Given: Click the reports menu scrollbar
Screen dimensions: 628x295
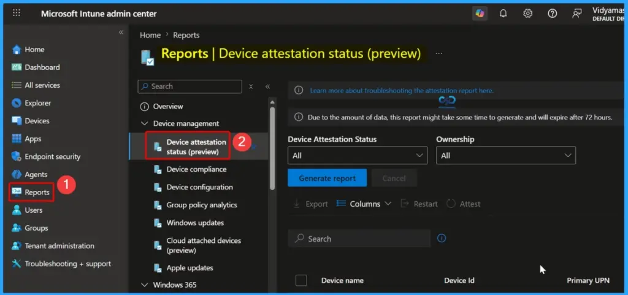Looking at the screenshot, I should tap(272, 148).
